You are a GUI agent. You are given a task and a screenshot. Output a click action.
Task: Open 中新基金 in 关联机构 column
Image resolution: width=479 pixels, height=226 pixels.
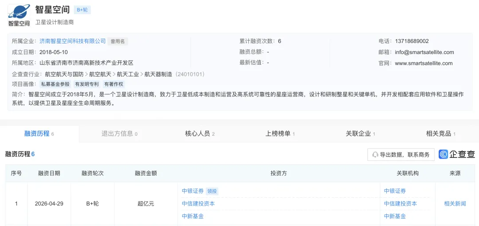(x=395, y=216)
